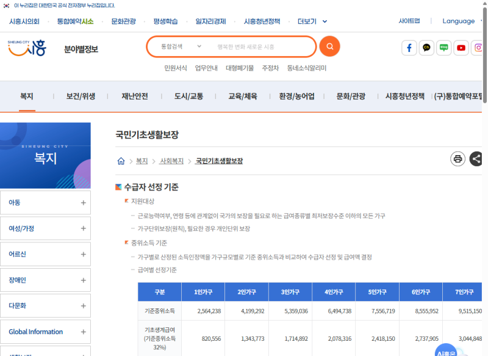Image resolution: width=488 pixels, height=356 pixels.
Task: Open the 통합예약시소 top link
Action: [75, 21]
